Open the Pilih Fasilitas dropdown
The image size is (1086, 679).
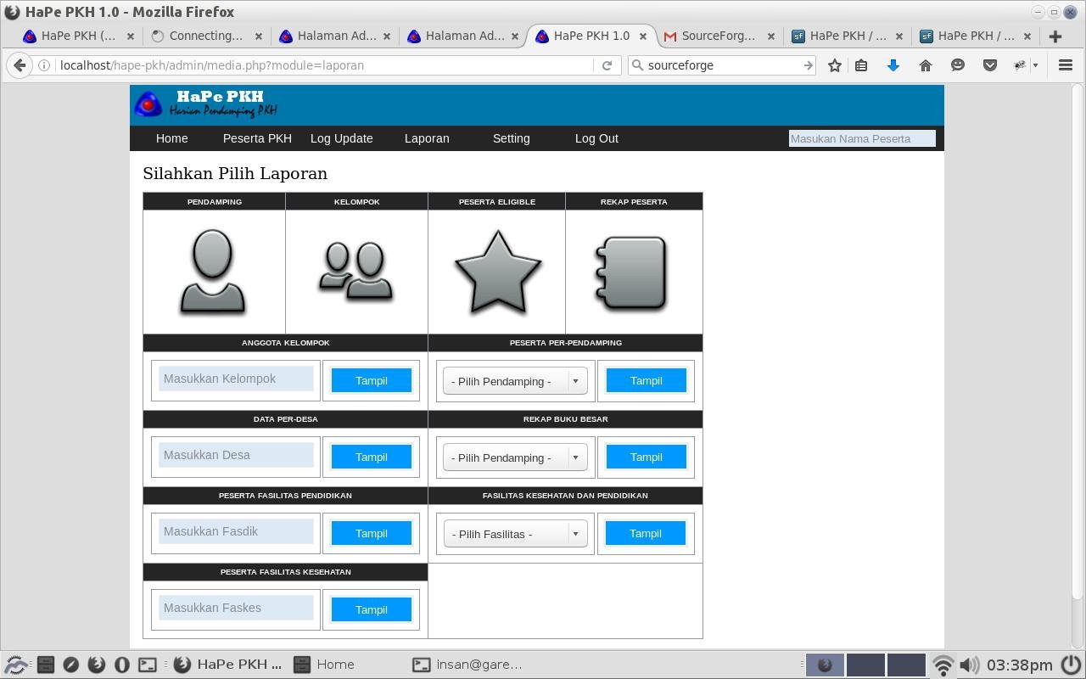514,534
